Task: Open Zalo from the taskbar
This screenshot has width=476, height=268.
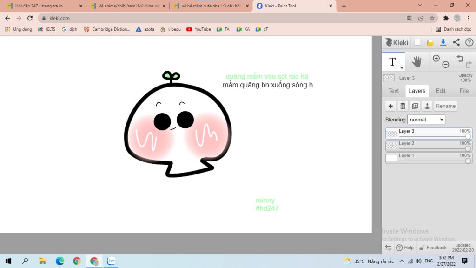Action: (x=111, y=261)
